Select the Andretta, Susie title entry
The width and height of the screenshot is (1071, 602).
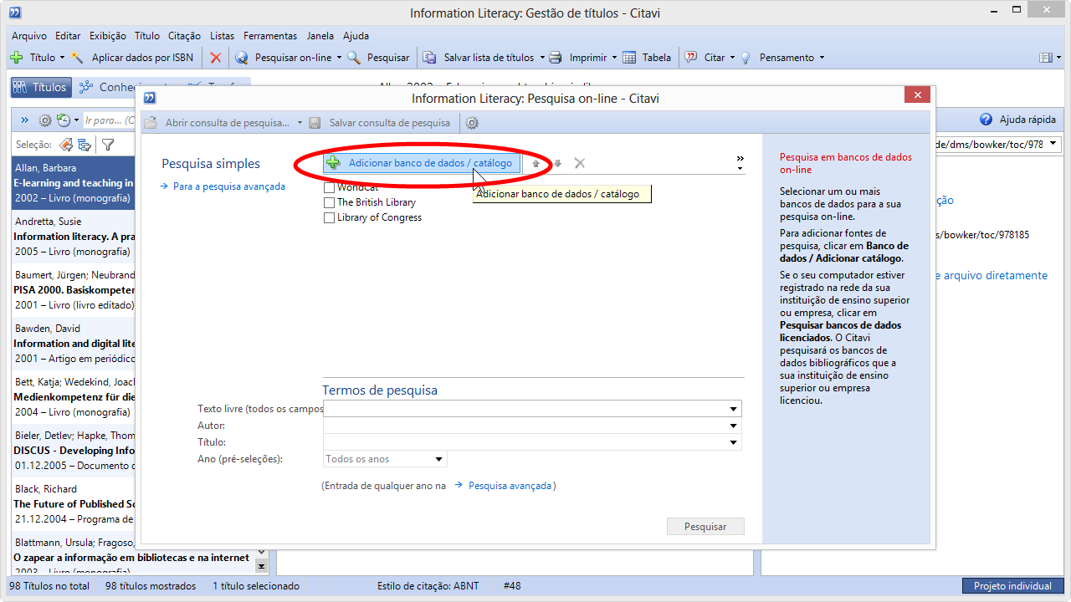(74, 237)
